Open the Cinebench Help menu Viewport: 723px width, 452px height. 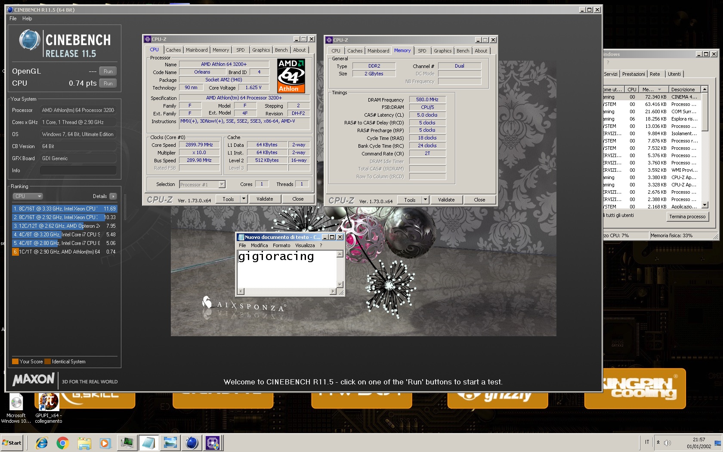click(x=27, y=19)
